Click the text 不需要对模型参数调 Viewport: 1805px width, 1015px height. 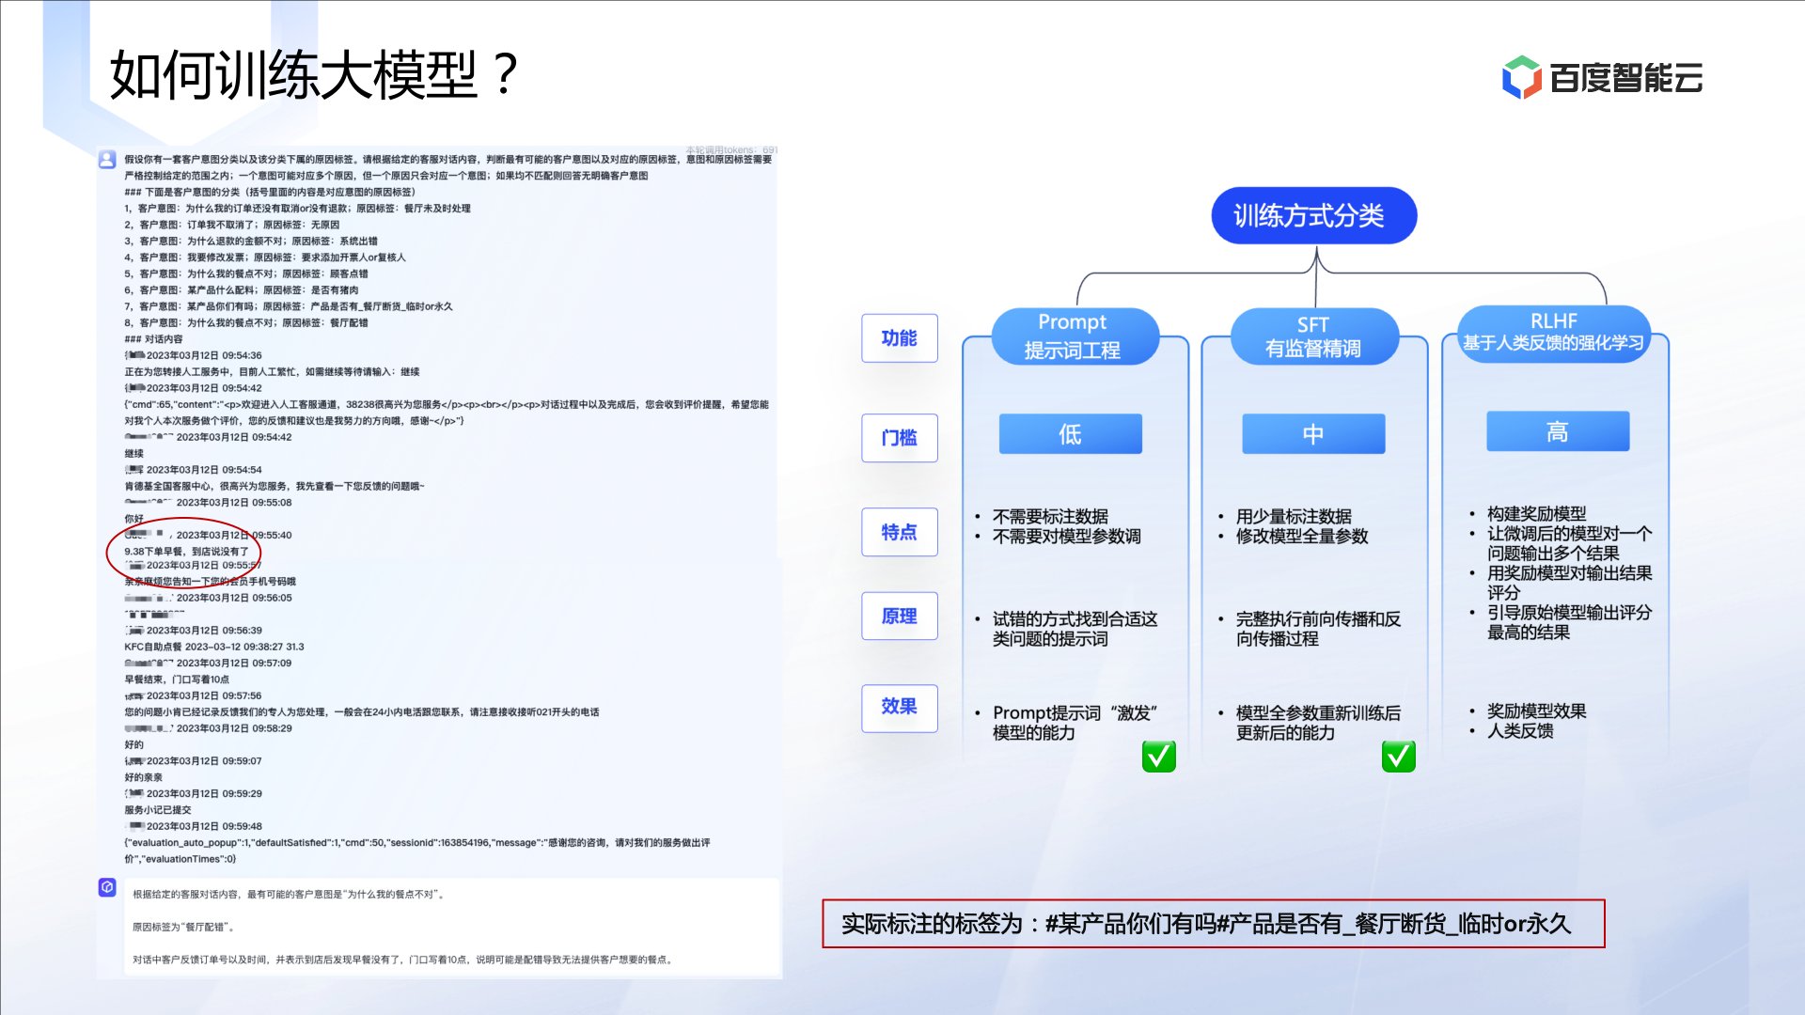point(1067,536)
